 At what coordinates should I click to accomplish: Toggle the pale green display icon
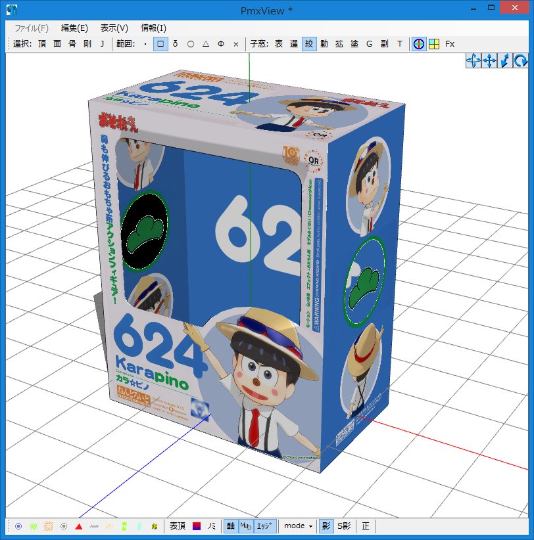click(139, 526)
